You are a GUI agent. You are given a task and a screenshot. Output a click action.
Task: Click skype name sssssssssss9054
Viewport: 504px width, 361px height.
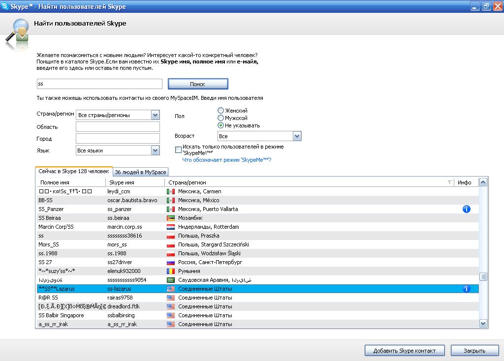click(x=127, y=280)
